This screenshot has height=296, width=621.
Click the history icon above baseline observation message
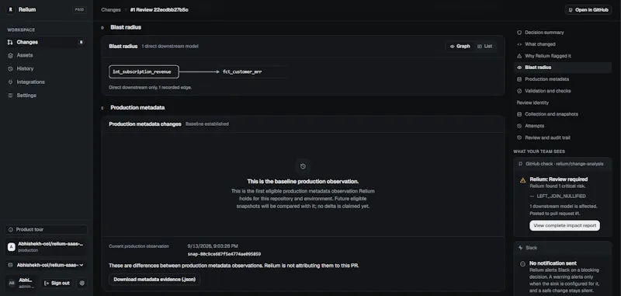point(303,166)
